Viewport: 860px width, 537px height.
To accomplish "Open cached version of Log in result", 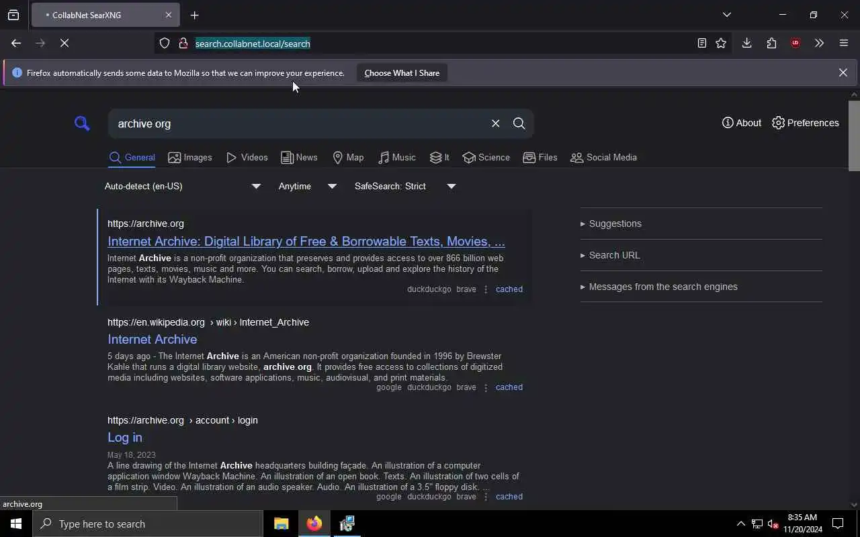I will (509, 497).
